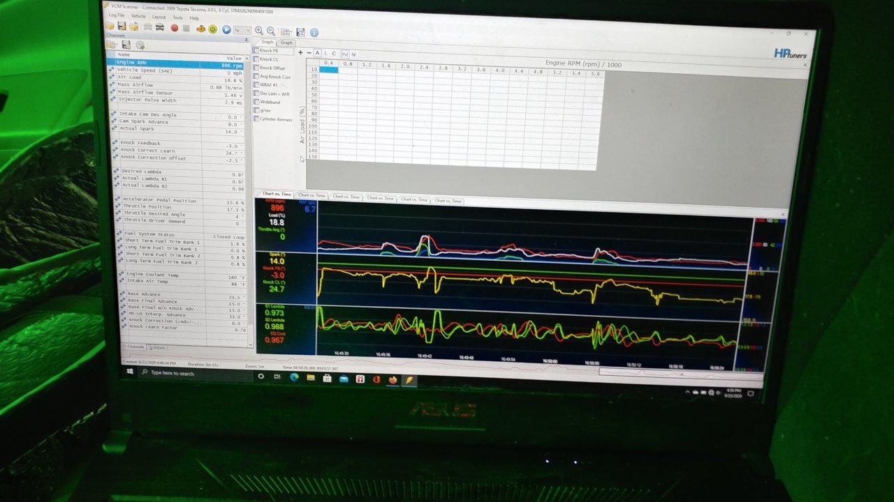Click the layout save icon in toolbar
Screen dimensions: 894x502
click(300, 32)
